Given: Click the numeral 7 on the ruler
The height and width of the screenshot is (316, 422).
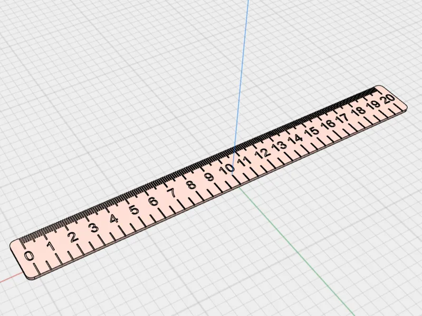Looking at the screenshot, I should point(172,193).
